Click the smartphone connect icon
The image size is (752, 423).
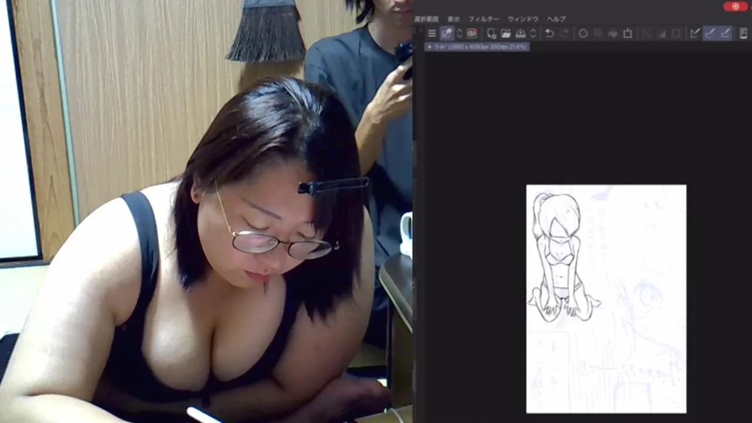coord(744,33)
